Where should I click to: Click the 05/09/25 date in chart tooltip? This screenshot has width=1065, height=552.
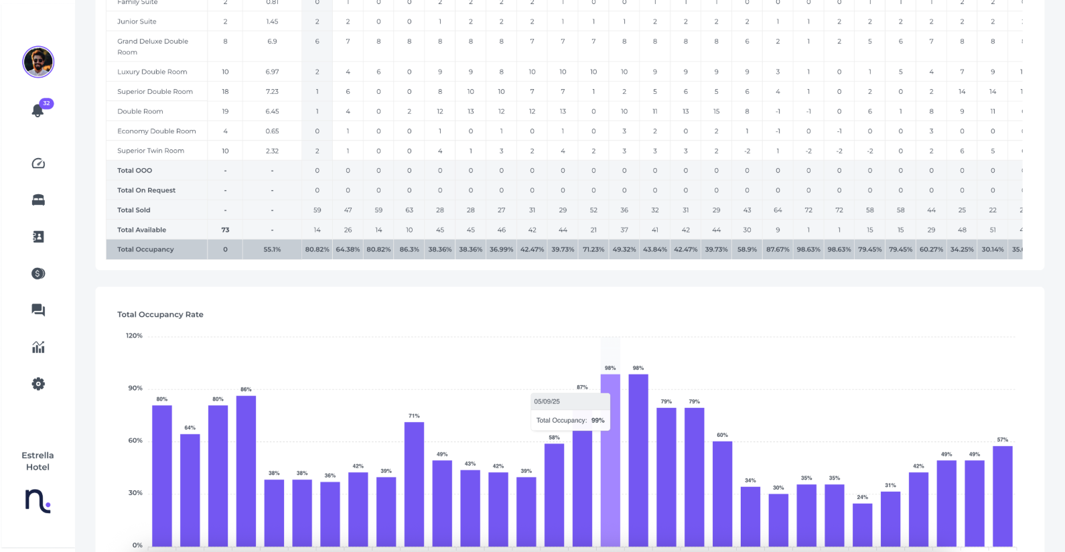(x=547, y=402)
